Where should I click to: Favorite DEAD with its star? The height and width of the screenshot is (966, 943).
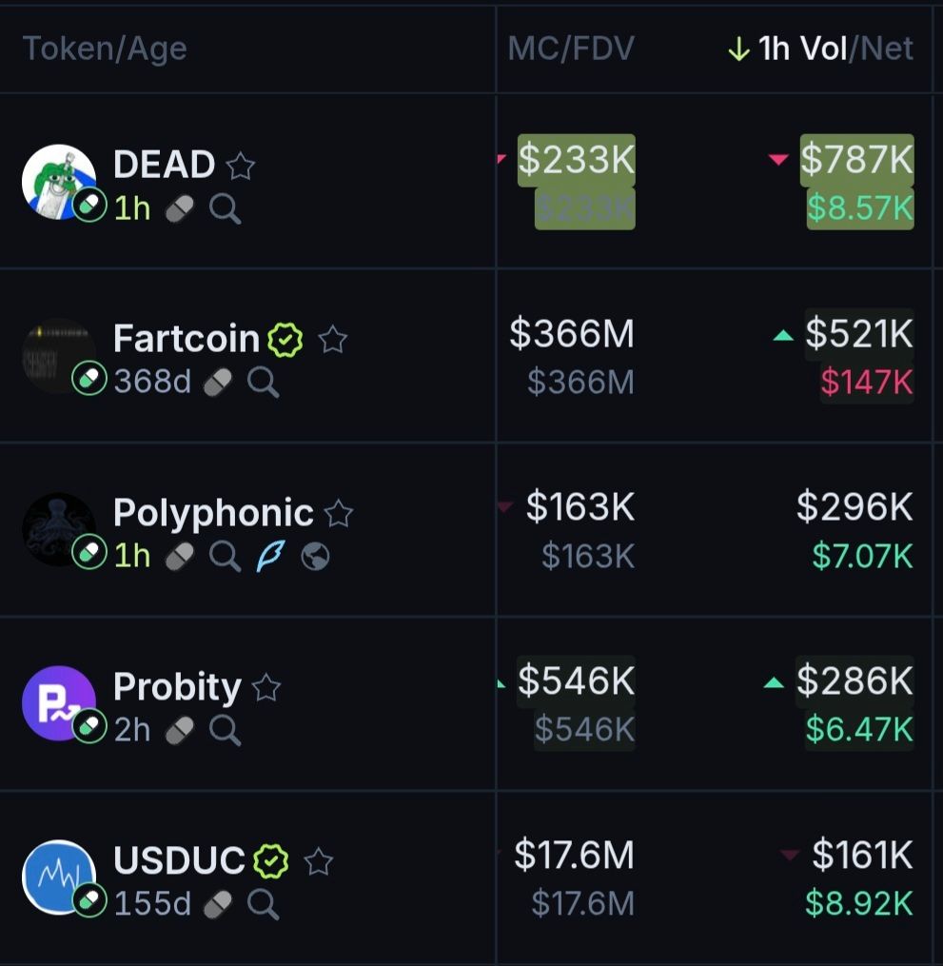[x=241, y=167]
